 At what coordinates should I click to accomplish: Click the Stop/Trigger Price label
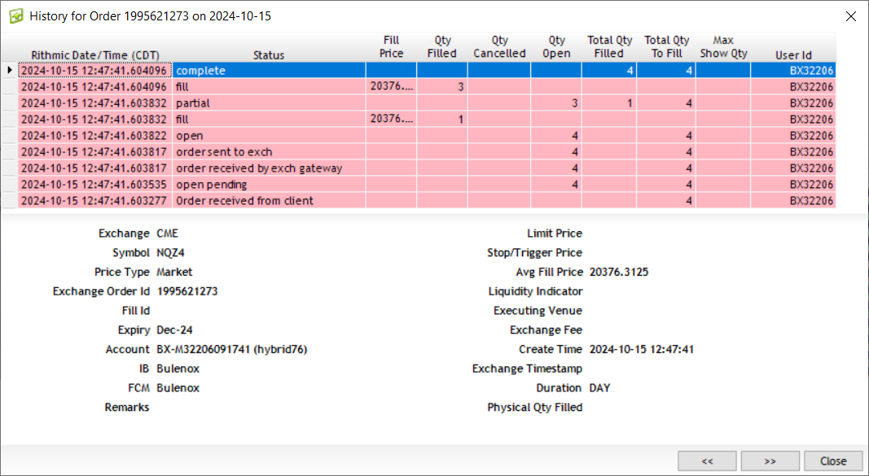[535, 252]
